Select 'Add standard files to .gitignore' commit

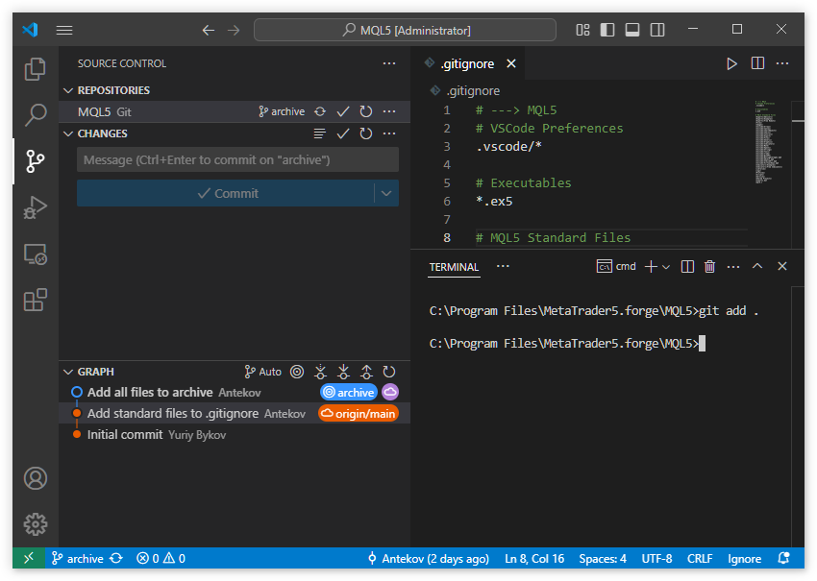click(x=235, y=413)
